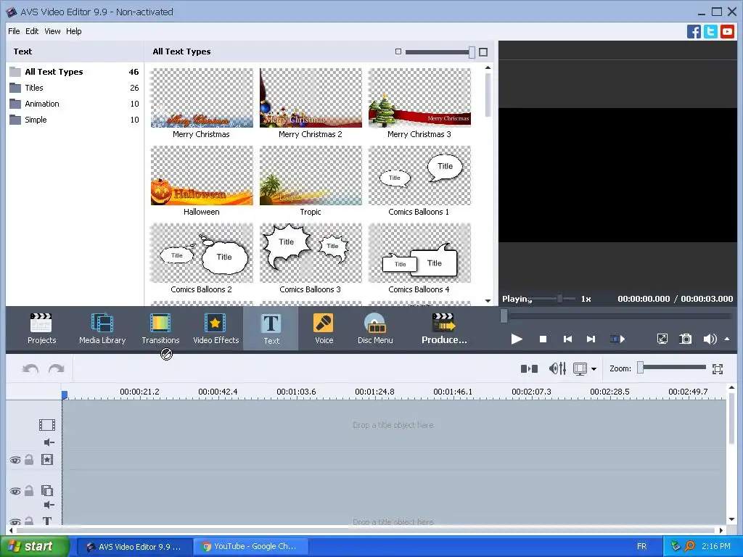This screenshot has width=743, height=557.
Task: Switch to YouTube - Google Chrome taskbar item
Action: click(250, 547)
